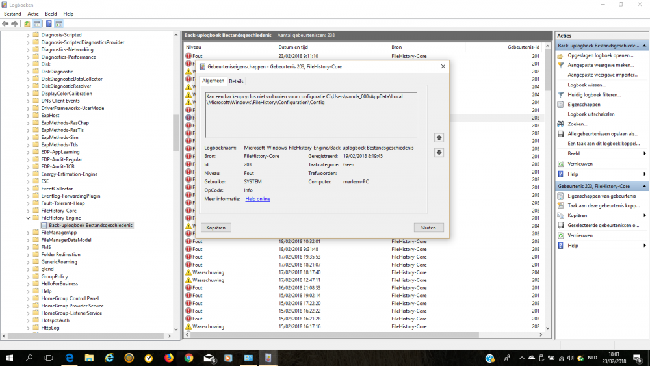Click funnel icon of Aangepaste weergave maken
Screen dimensions: 650x366
(x=560, y=65)
